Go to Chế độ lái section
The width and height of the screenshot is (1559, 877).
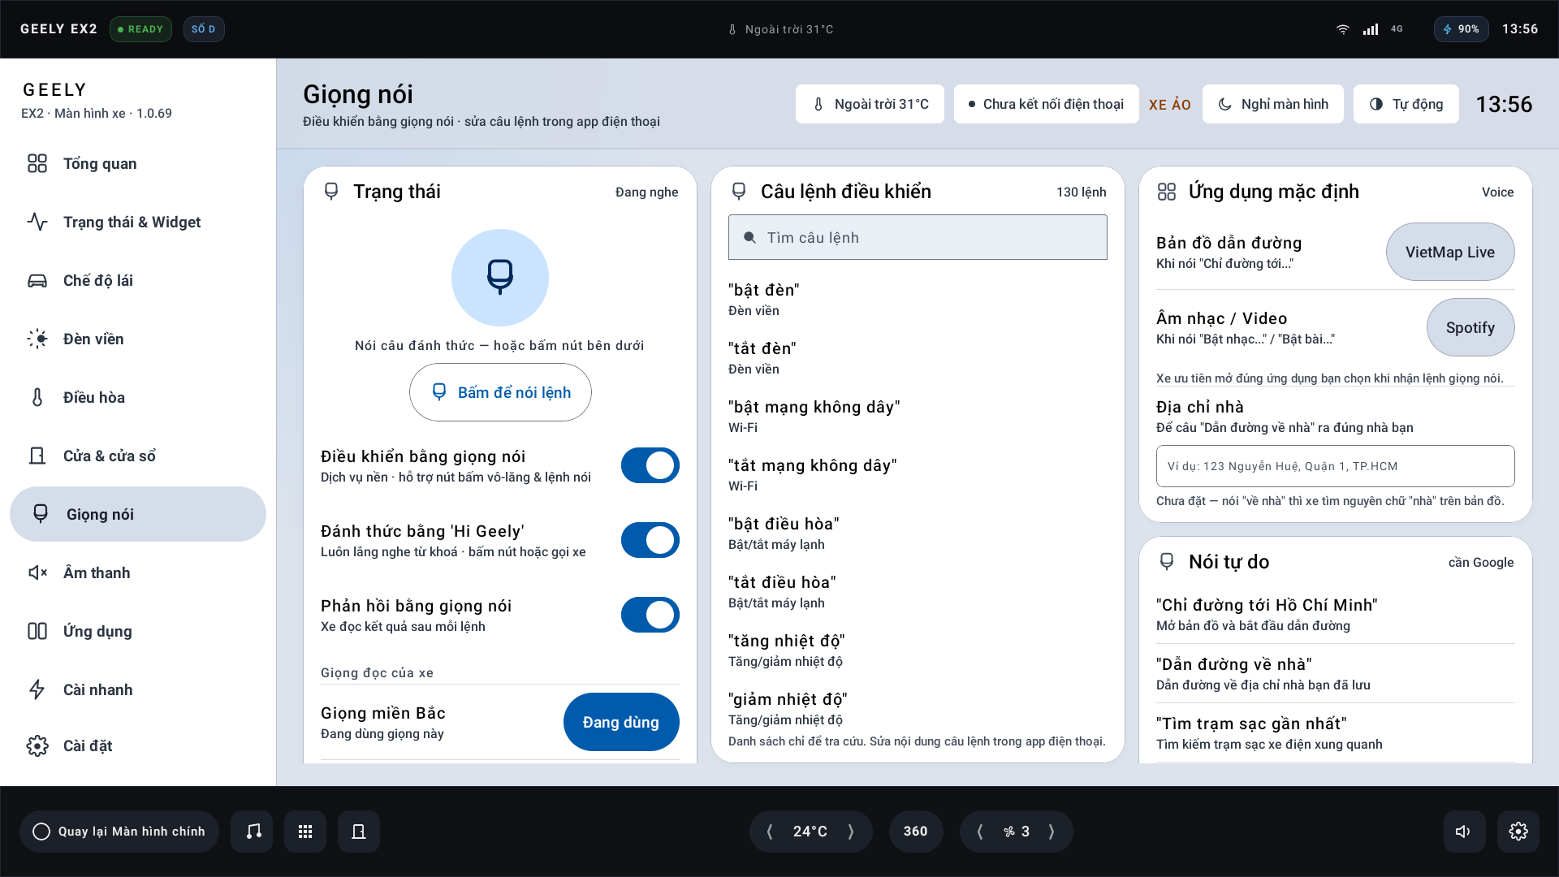138,280
